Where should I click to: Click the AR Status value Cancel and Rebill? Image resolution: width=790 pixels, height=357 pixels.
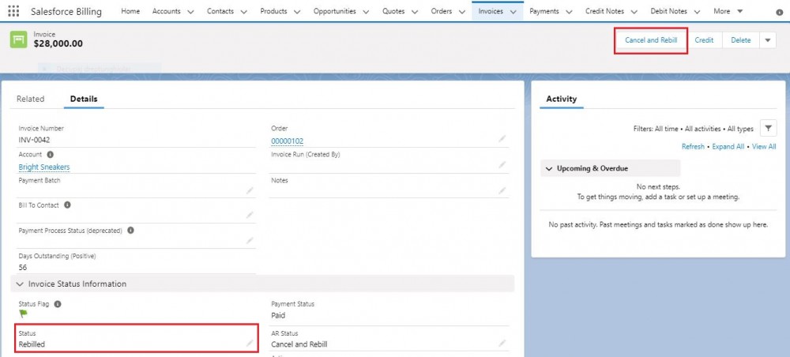point(299,344)
